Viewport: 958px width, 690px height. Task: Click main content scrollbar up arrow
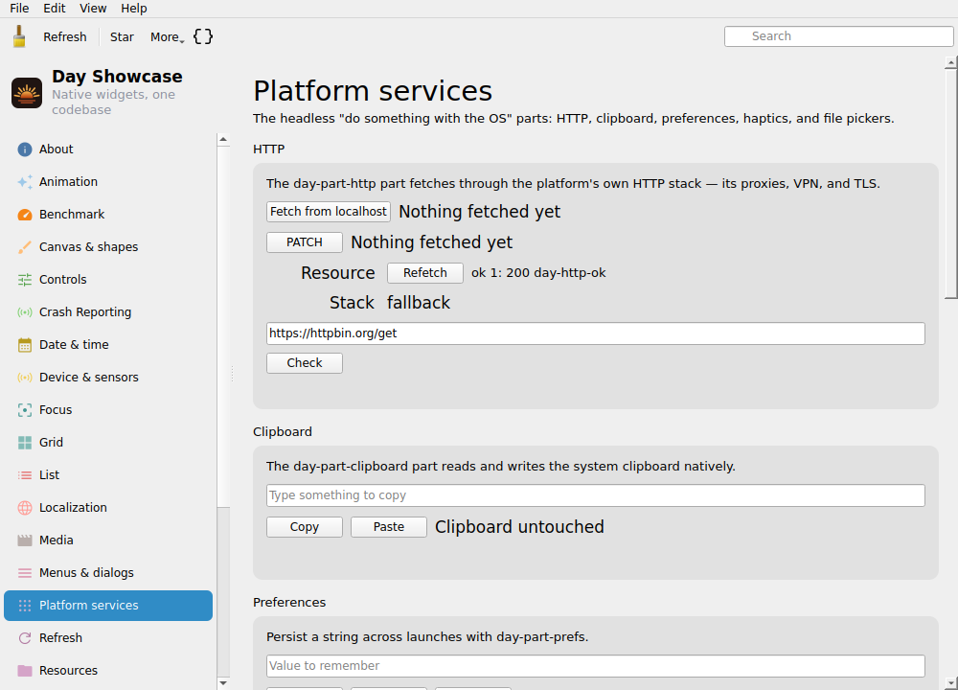(950, 62)
